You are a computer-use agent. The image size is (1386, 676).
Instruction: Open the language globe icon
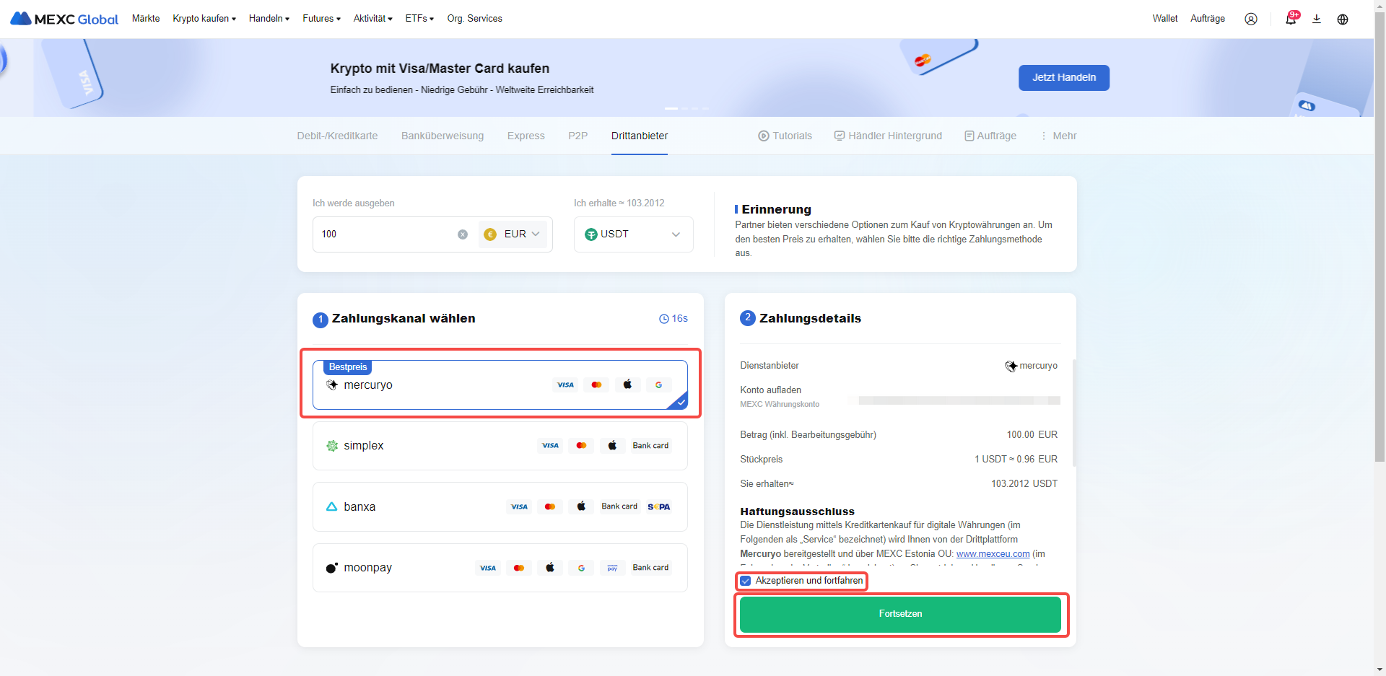[1343, 19]
